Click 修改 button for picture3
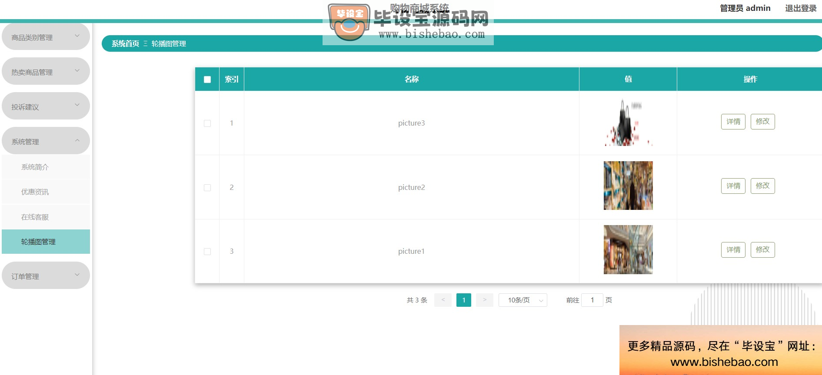The image size is (822, 375). click(x=763, y=122)
